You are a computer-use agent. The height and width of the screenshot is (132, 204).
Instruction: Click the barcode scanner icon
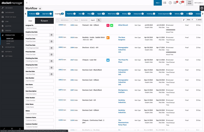pos(164,3)
